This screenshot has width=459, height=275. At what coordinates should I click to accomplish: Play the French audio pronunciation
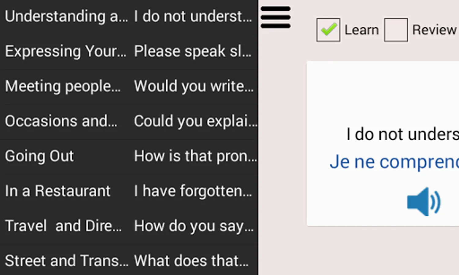424,202
